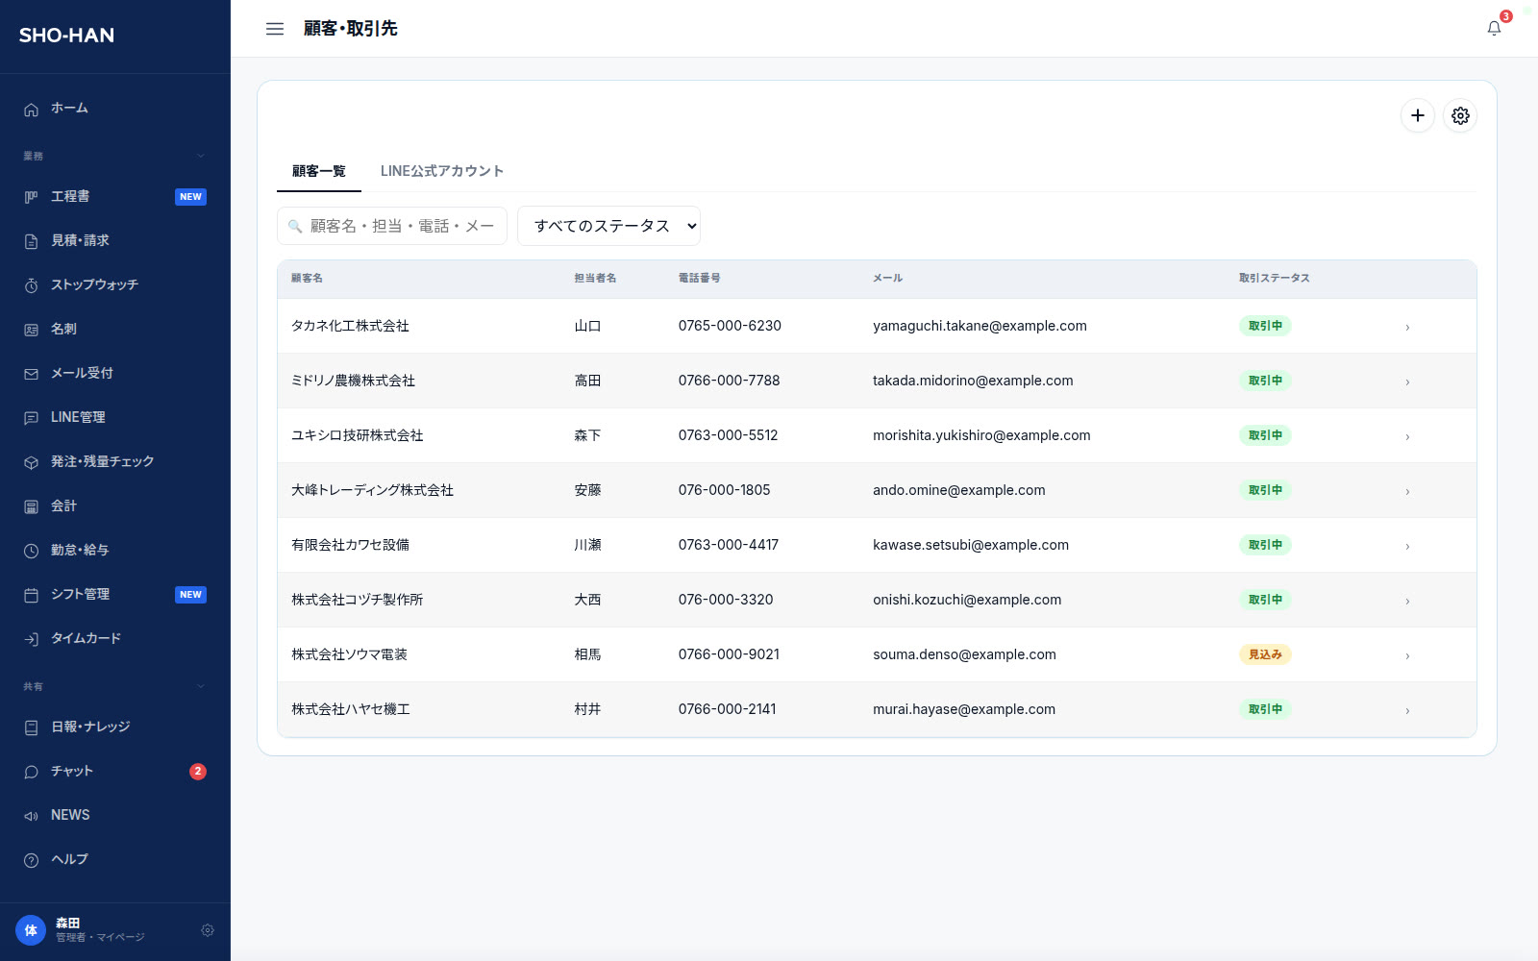
Task: Open the ヘルプ question mark icon
Action: coord(31,860)
